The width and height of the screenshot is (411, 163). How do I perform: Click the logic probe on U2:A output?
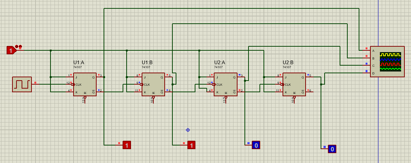coord(256,145)
